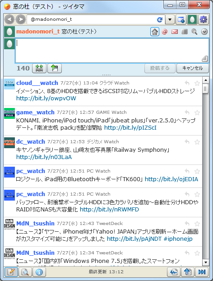Screen dimensions: 213x281
Task: Open link http://bit.ly/pAjNDT
Action: coord(134,239)
